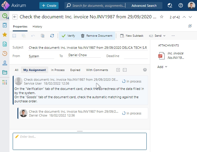Go to previous item with up chevron

pyautogui.click(x=184, y=17)
